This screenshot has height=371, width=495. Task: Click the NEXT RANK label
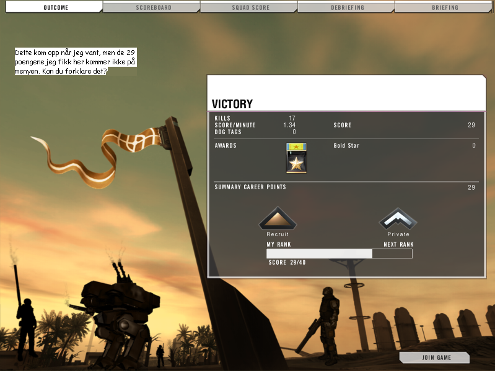click(x=398, y=244)
